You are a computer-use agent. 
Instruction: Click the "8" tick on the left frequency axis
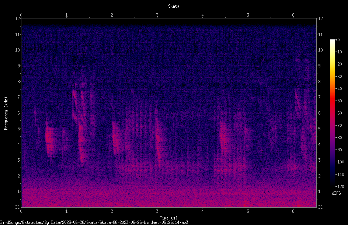pyautogui.click(x=18, y=82)
